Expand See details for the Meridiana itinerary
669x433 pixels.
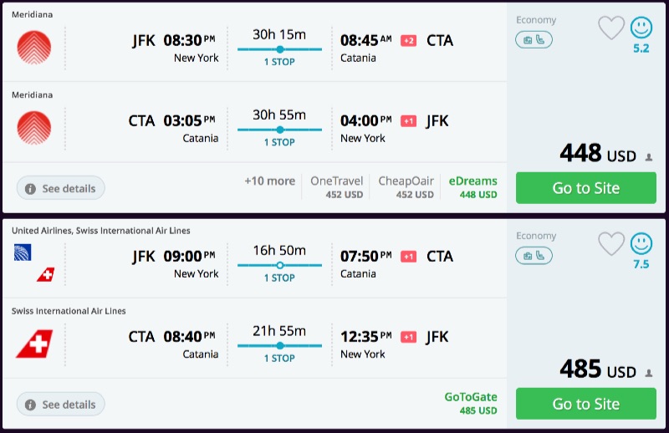click(x=60, y=188)
